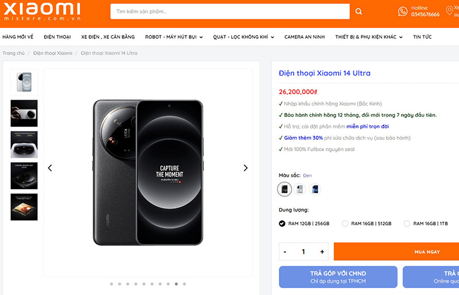Show the next product image arrow
Screen dimensions: 459x295
(x=246, y=168)
